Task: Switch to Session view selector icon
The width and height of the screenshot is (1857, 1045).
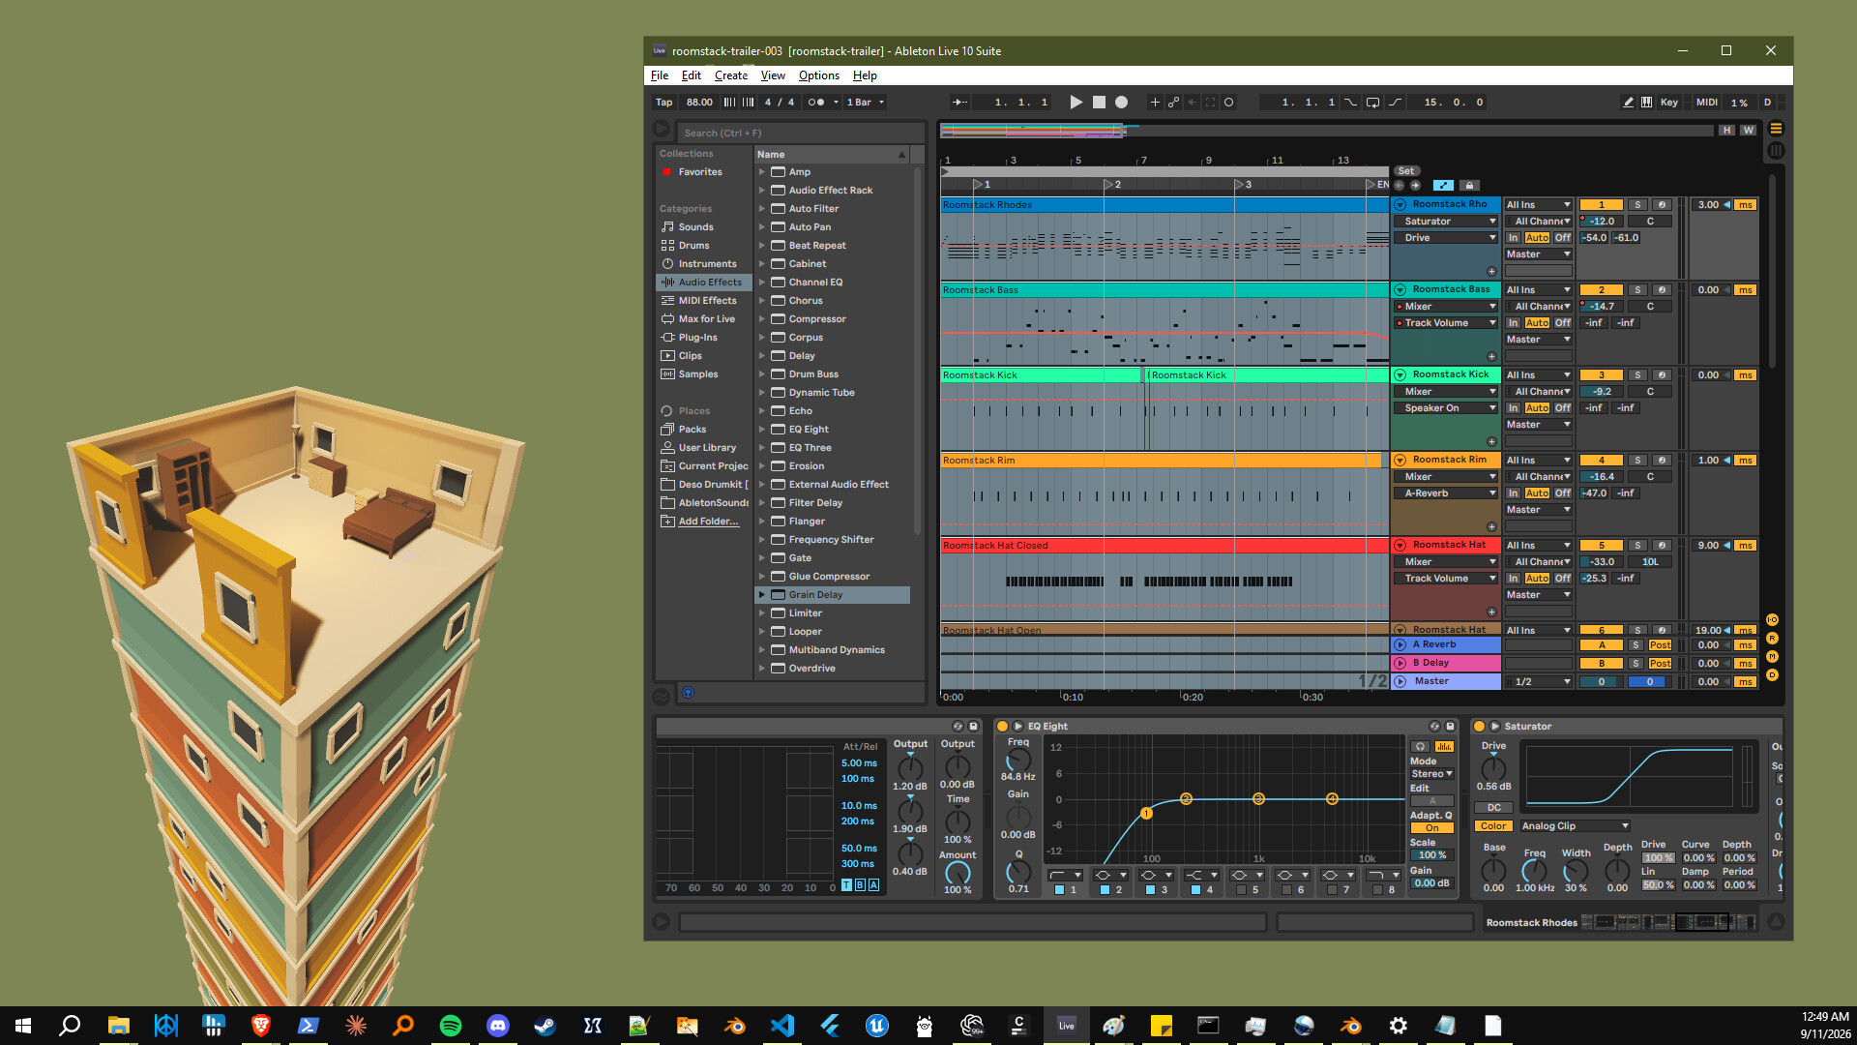Action: coord(1776,151)
